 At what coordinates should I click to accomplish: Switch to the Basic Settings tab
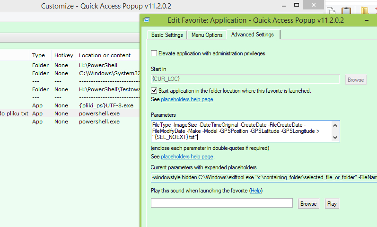click(167, 35)
